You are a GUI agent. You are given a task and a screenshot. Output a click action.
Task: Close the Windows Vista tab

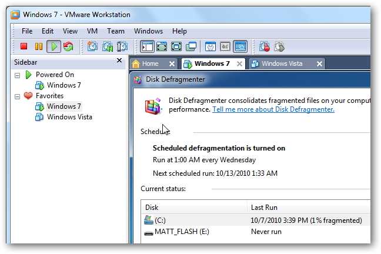(319, 64)
